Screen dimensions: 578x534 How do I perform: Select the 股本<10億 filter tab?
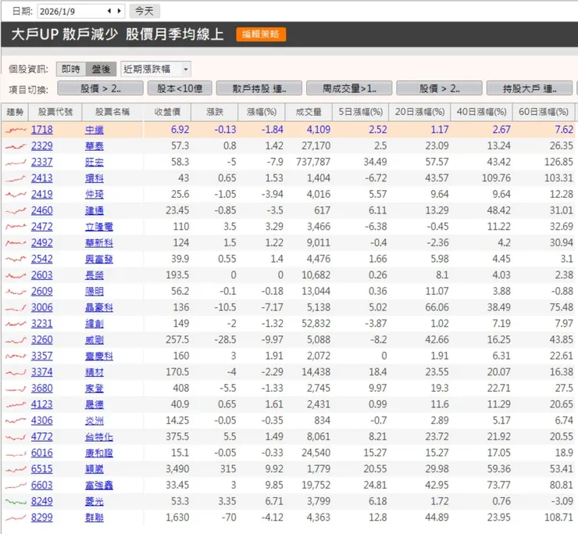180,88
